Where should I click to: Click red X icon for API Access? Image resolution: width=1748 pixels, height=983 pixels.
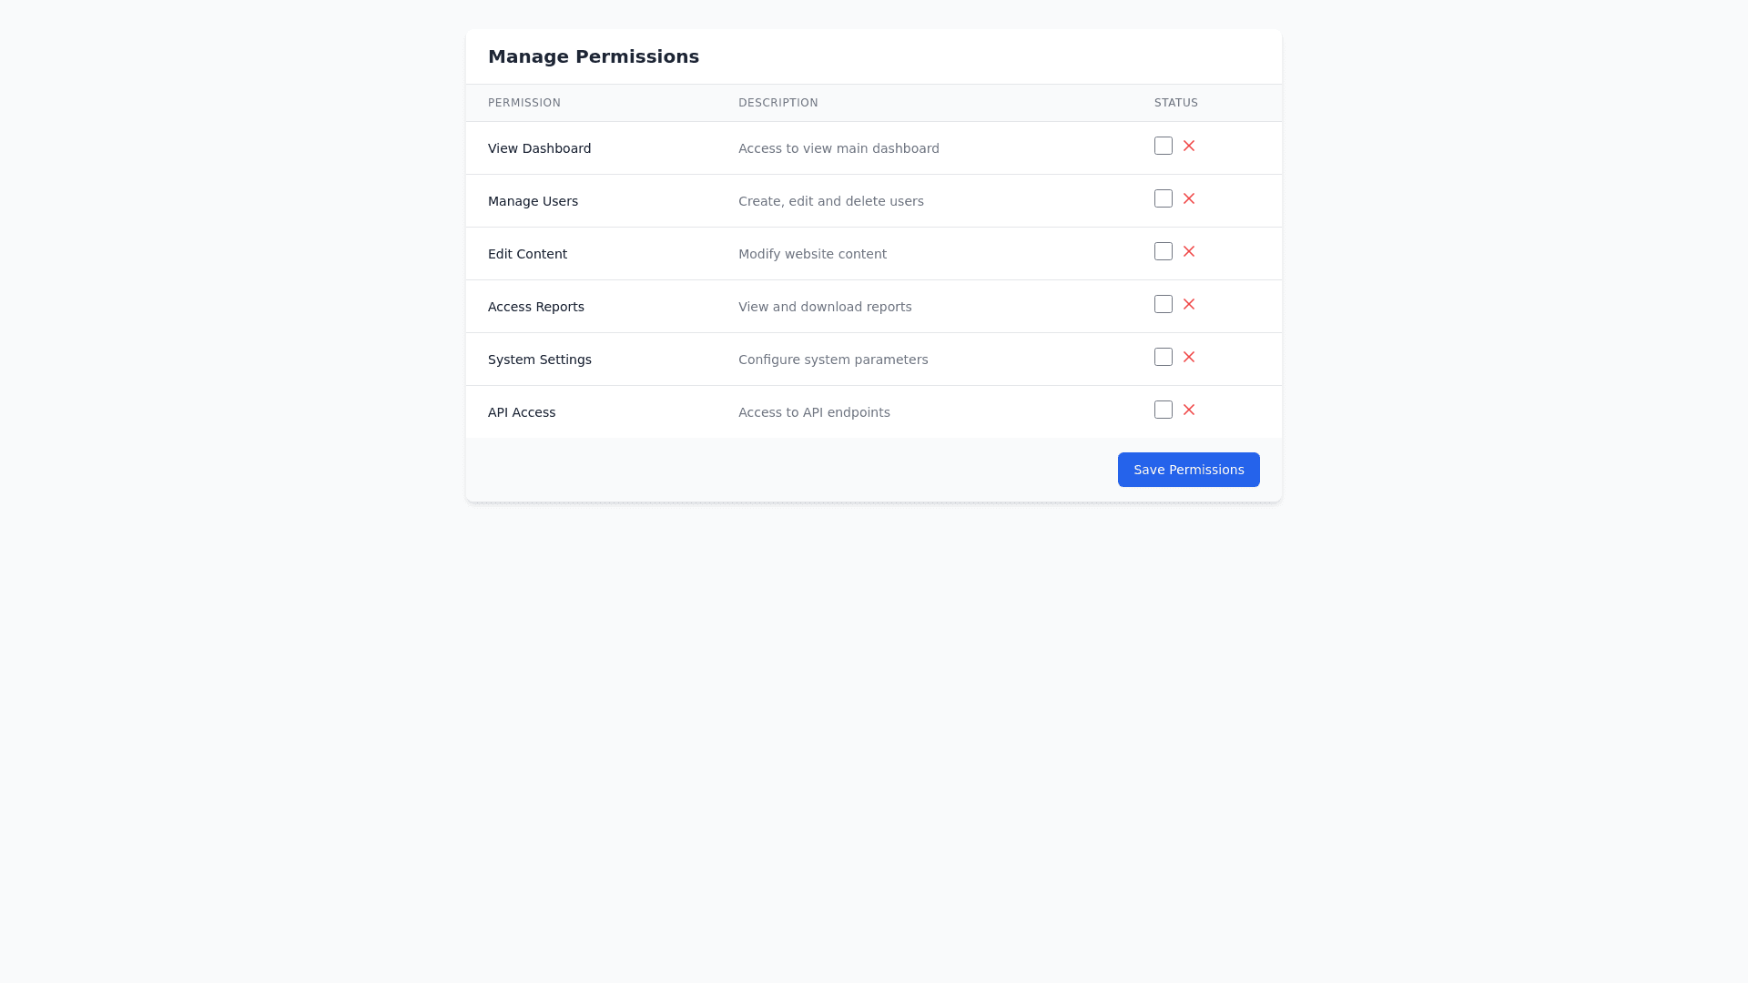1189,410
